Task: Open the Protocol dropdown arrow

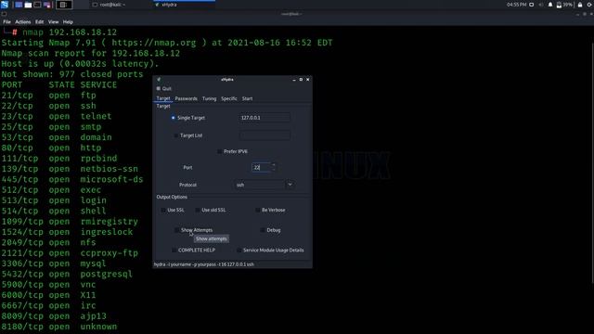Action: pos(290,185)
